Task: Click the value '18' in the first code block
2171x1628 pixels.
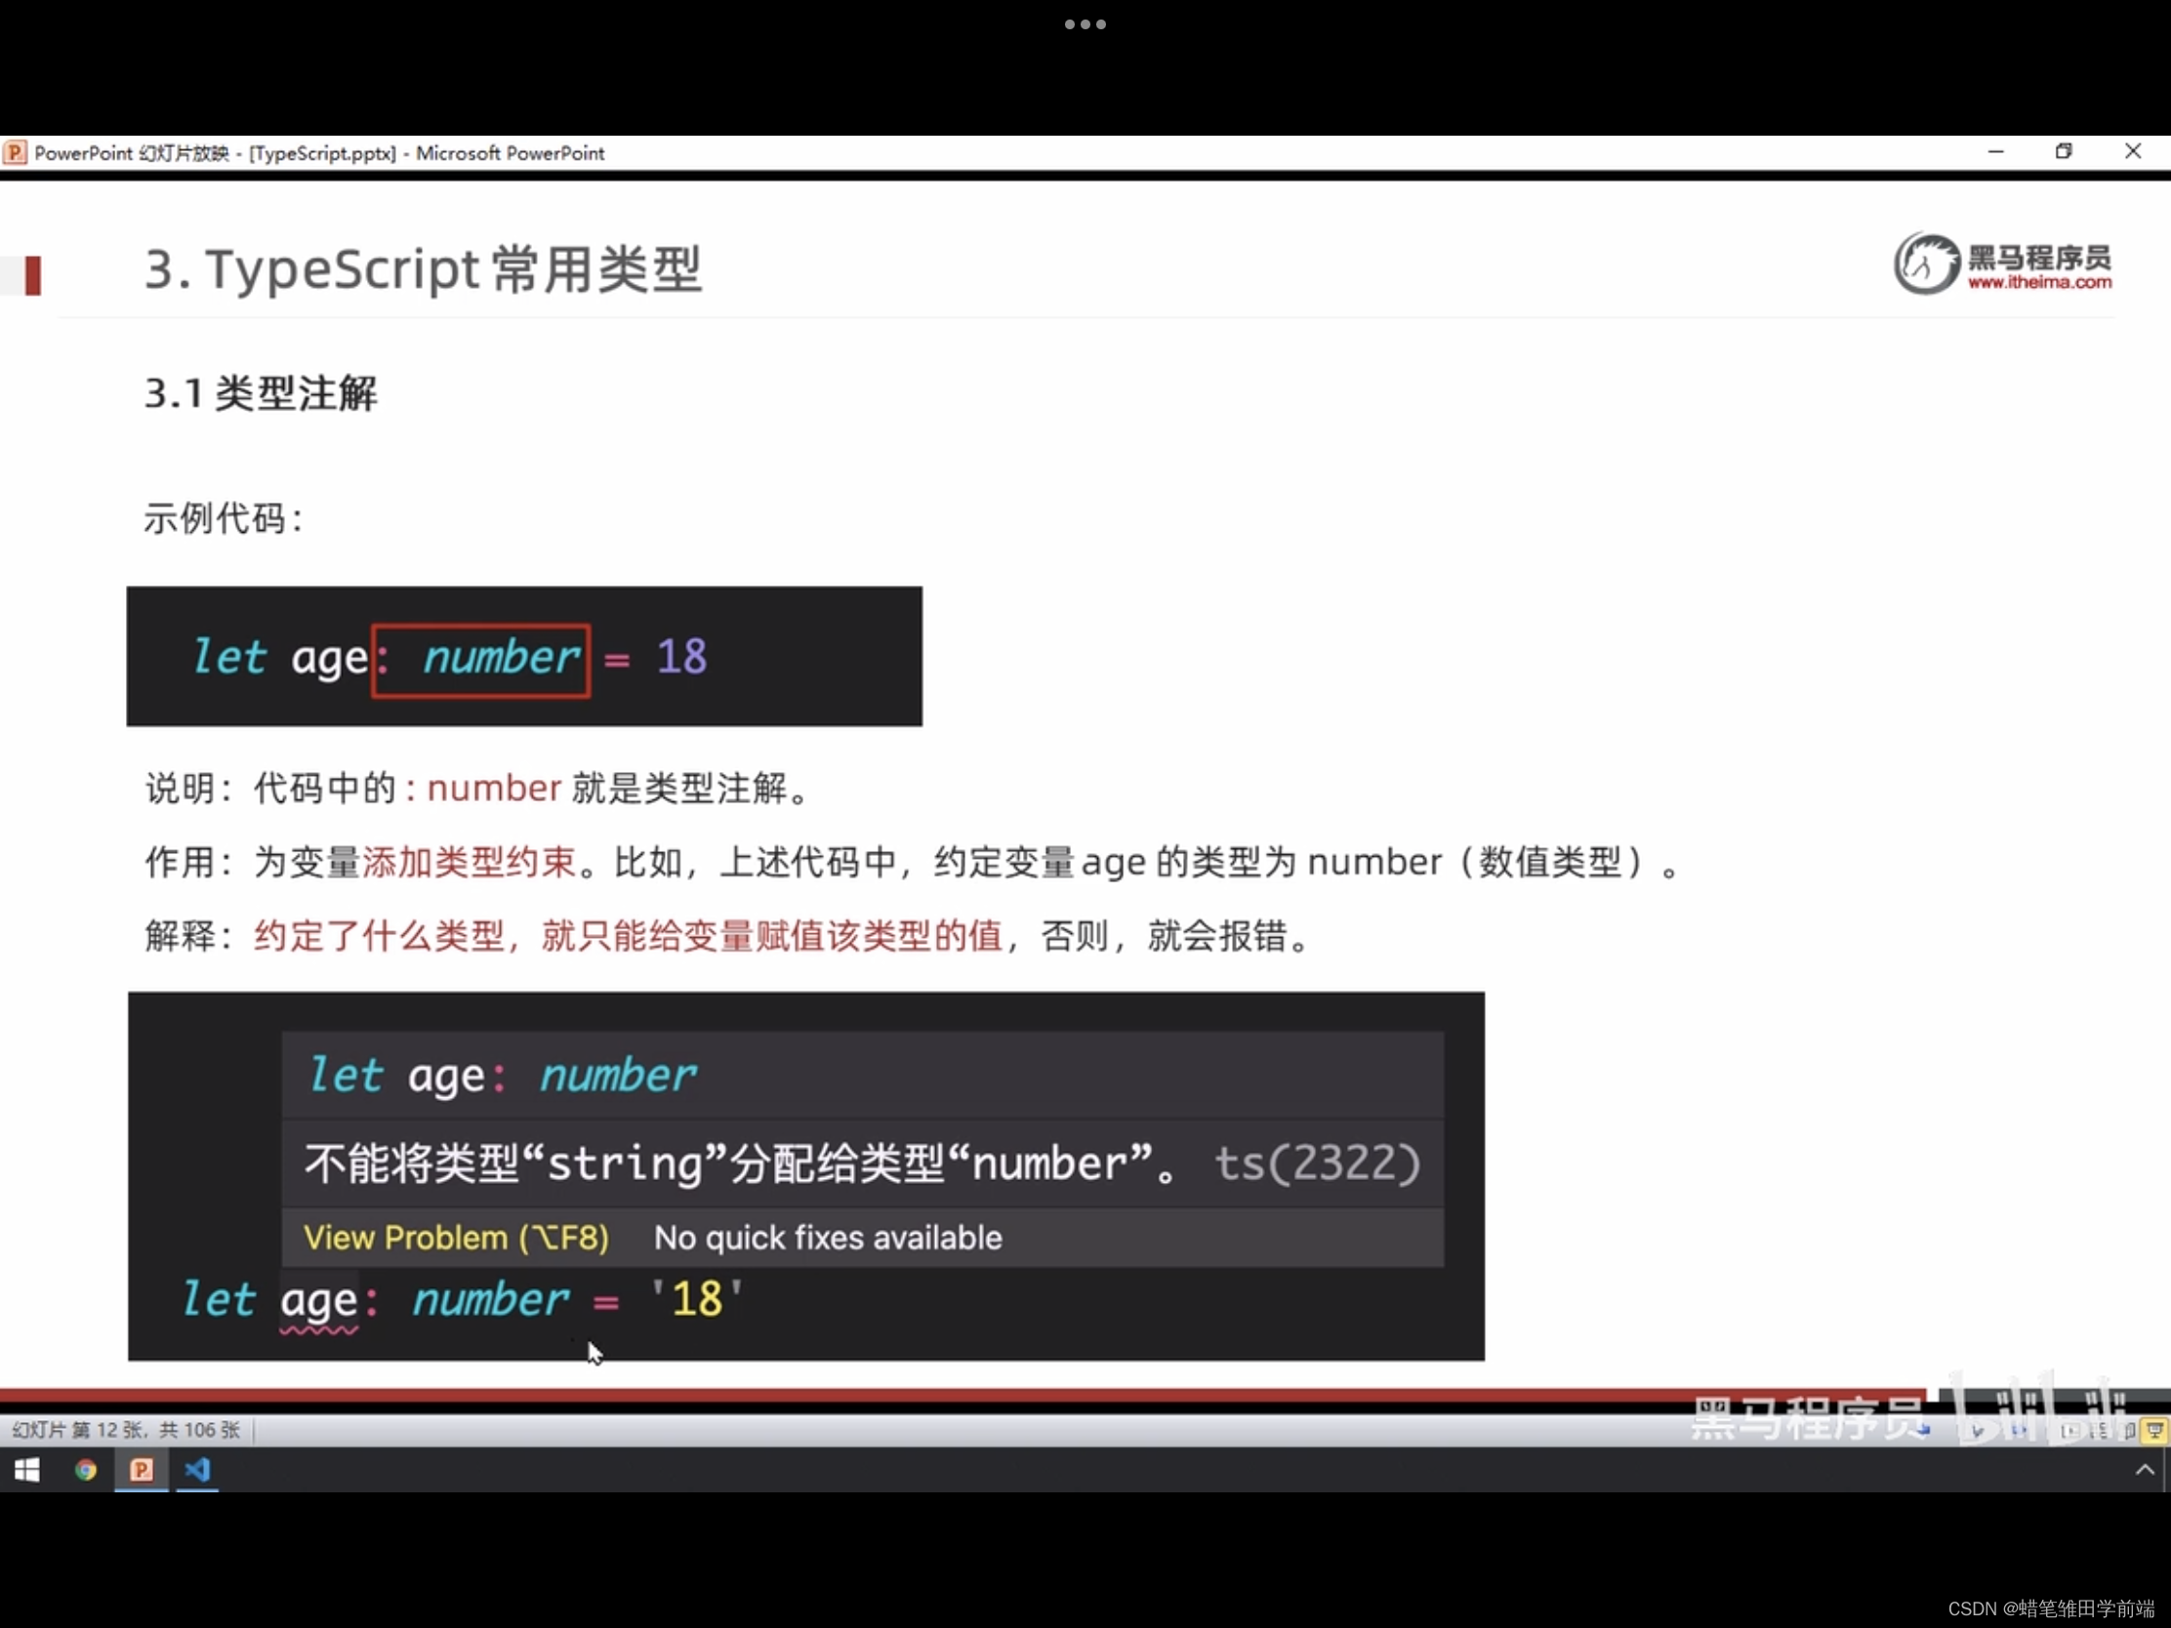Action: pyautogui.click(x=681, y=657)
